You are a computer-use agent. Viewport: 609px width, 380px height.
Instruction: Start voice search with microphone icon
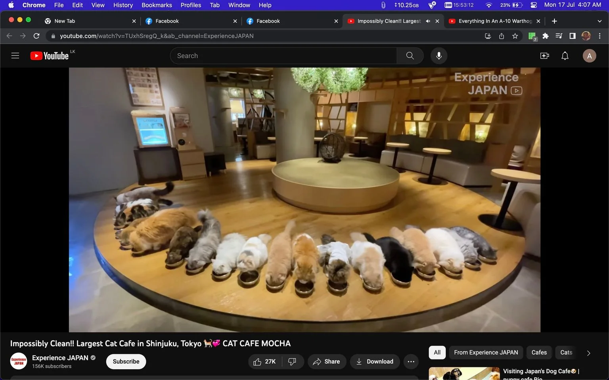click(x=439, y=56)
